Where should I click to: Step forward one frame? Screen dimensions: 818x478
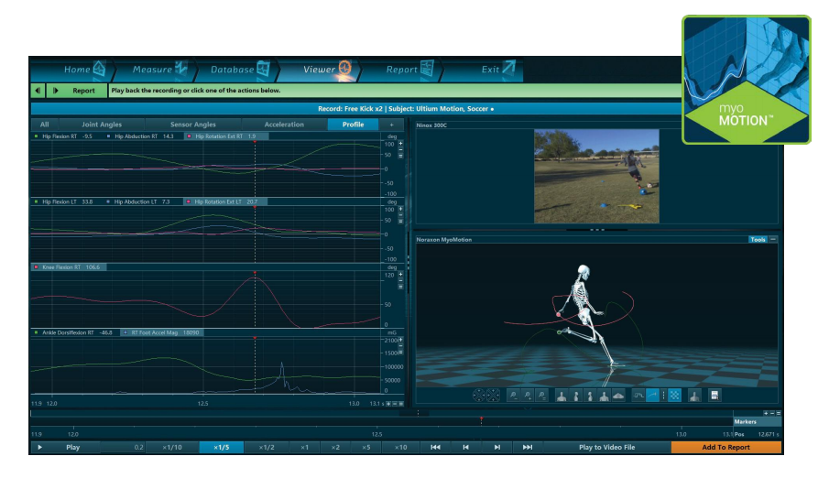coord(497,448)
